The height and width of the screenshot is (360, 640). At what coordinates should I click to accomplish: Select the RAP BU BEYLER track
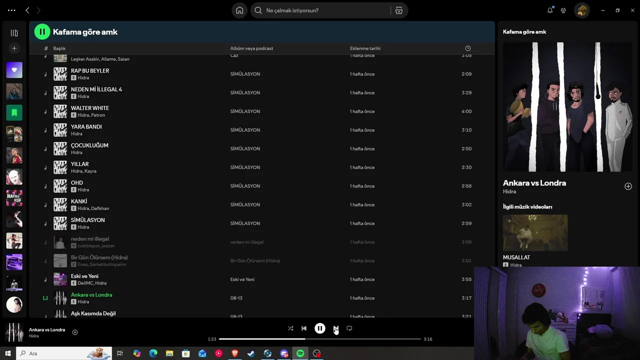[x=90, y=70]
